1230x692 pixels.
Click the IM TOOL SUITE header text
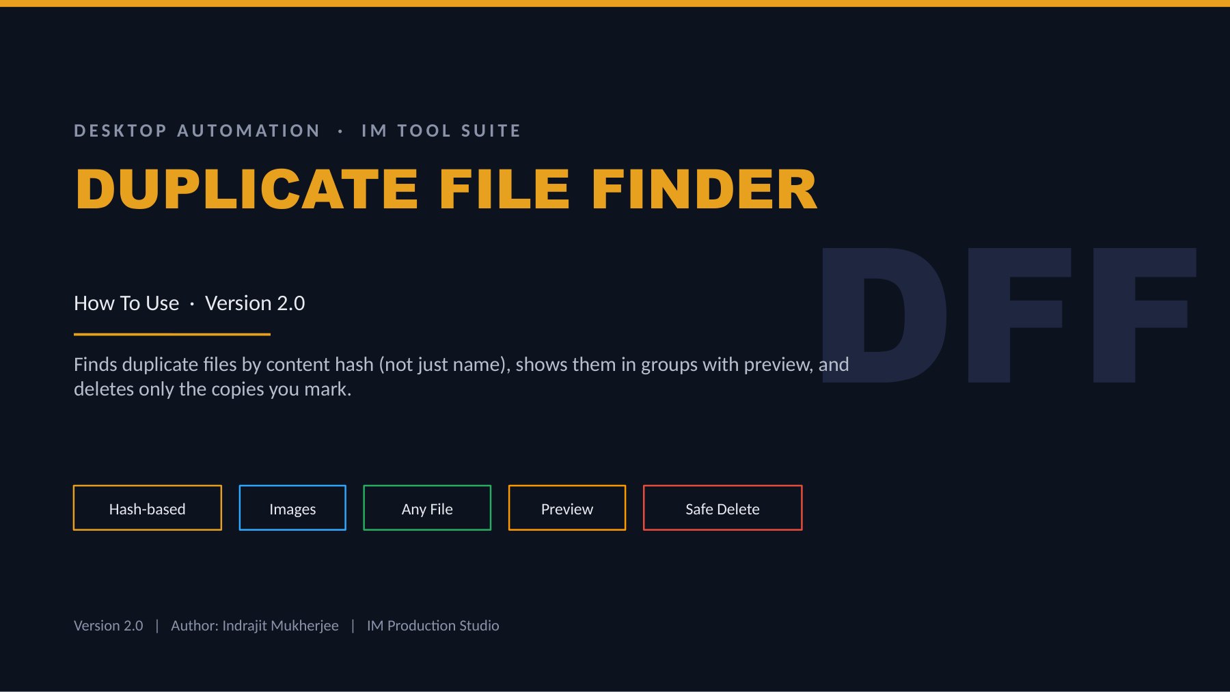tap(441, 130)
